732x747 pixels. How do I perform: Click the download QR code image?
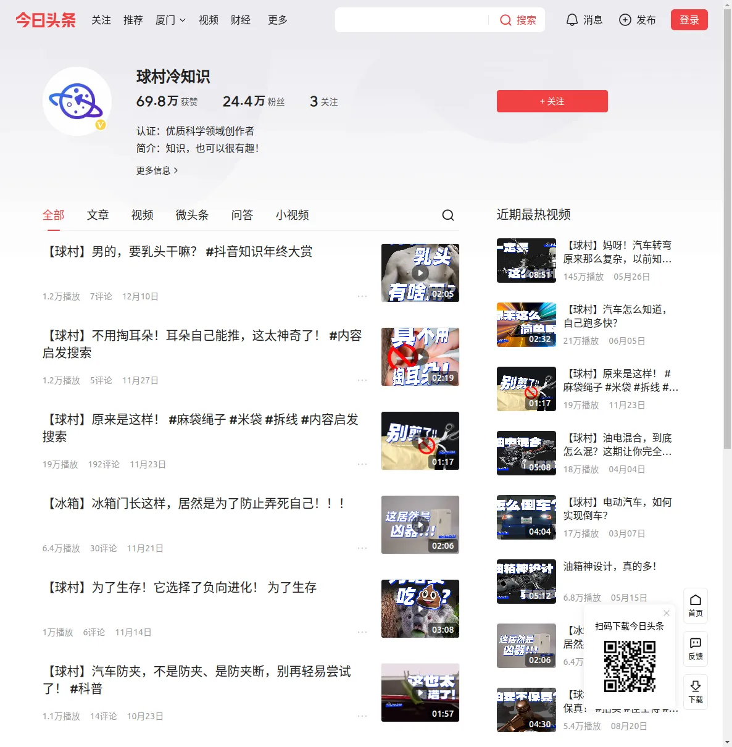click(x=630, y=666)
